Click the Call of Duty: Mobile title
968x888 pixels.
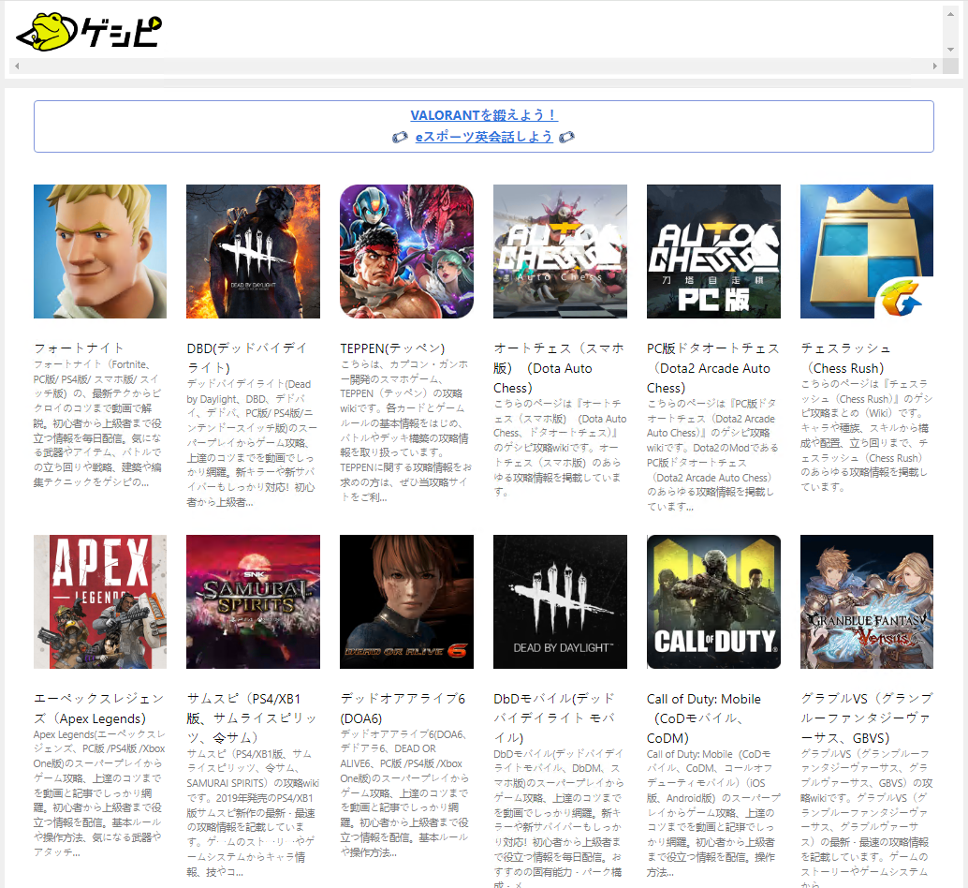704,718
